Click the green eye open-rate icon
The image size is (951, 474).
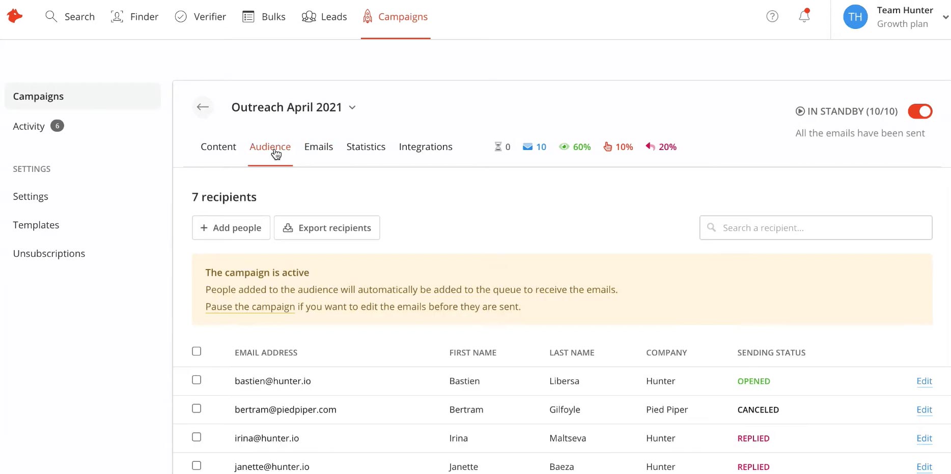click(x=564, y=147)
